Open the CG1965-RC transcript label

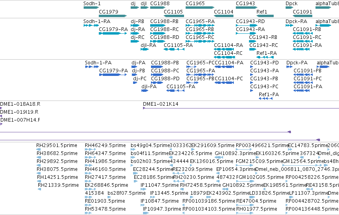pyautogui.click(x=200, y=37)
